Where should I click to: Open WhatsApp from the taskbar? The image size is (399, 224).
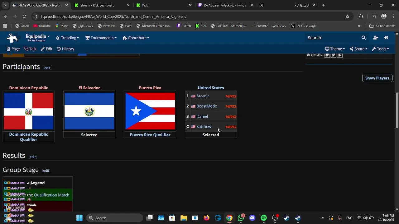click(241, 218)
